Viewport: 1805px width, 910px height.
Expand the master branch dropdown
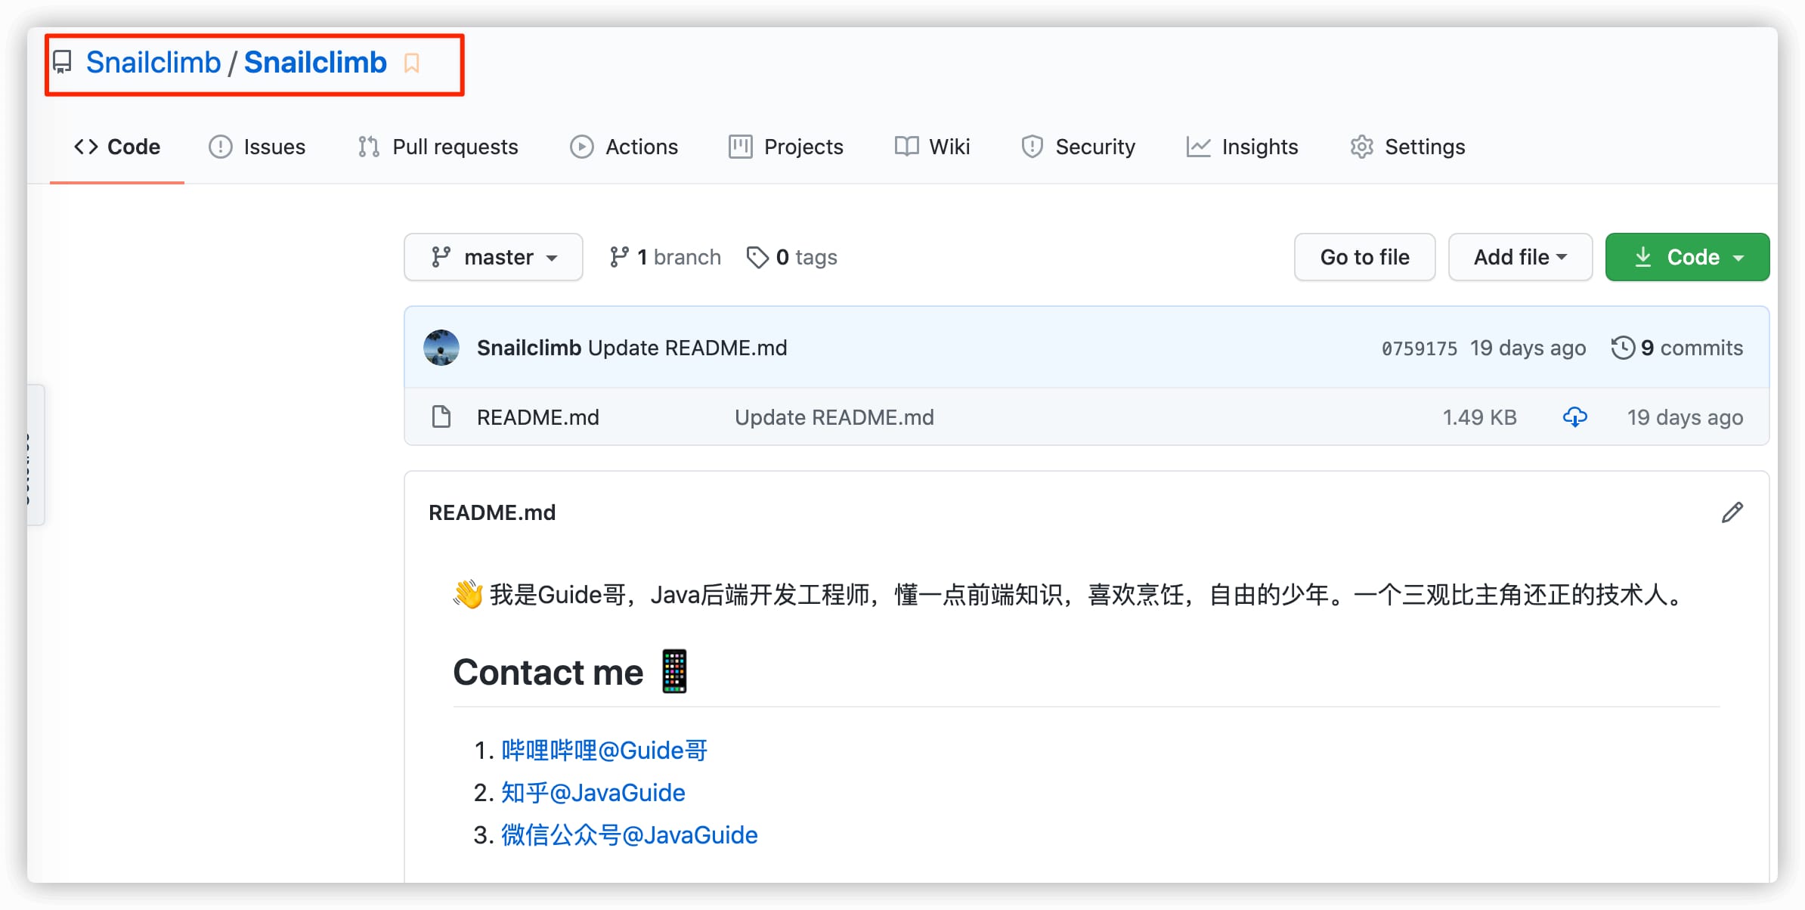pos(494,255)
